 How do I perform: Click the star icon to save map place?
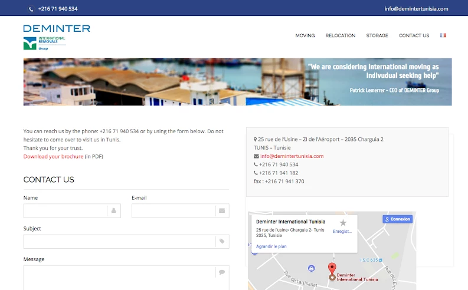[x=343, y=223]
